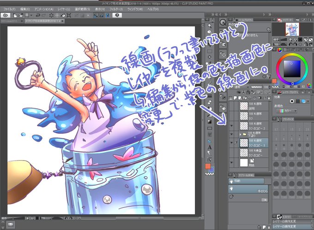Delete layer with Layer panel trash icon
Screen dimensions: 314x230
tap(269, 98)
